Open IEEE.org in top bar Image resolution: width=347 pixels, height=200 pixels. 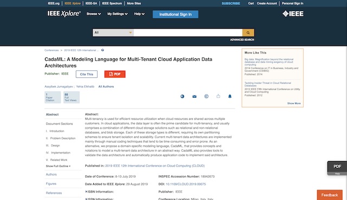coord(54,3)
